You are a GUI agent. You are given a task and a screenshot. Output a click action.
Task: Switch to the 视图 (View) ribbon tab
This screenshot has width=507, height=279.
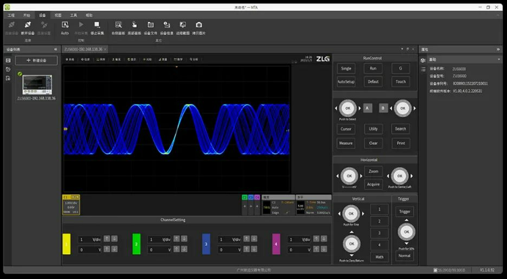(x=58, y=14)
